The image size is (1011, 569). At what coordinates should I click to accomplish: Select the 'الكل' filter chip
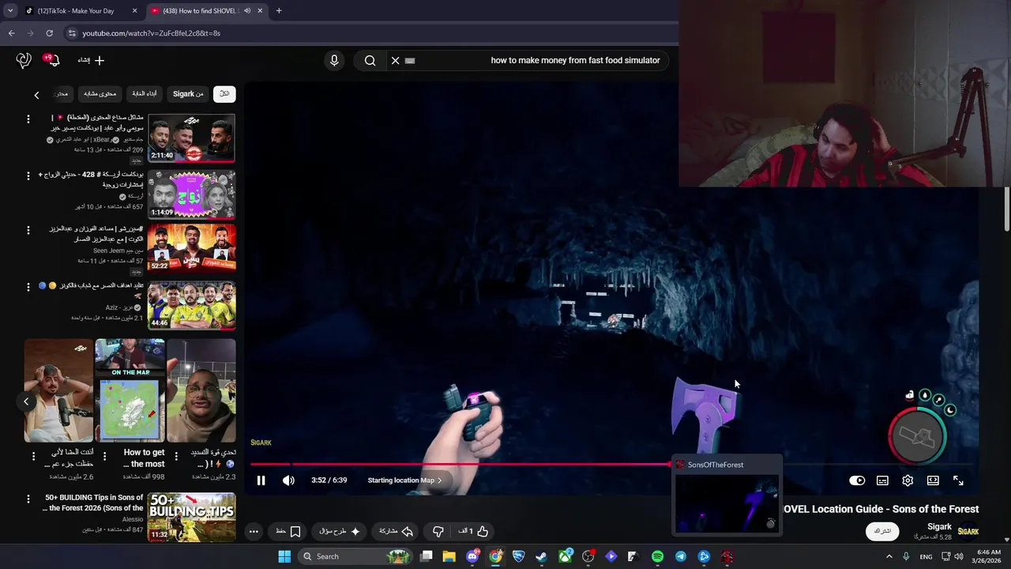click(x=224, y=93)
